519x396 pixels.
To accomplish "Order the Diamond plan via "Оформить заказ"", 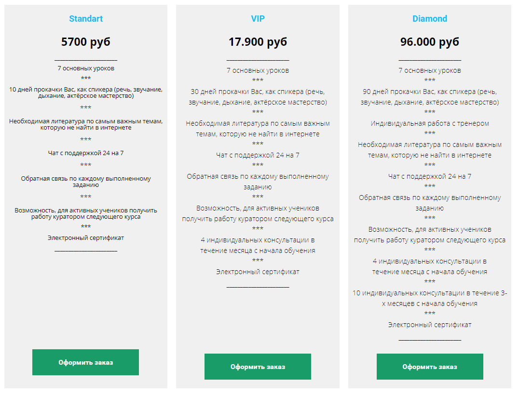I will point(429,367).
